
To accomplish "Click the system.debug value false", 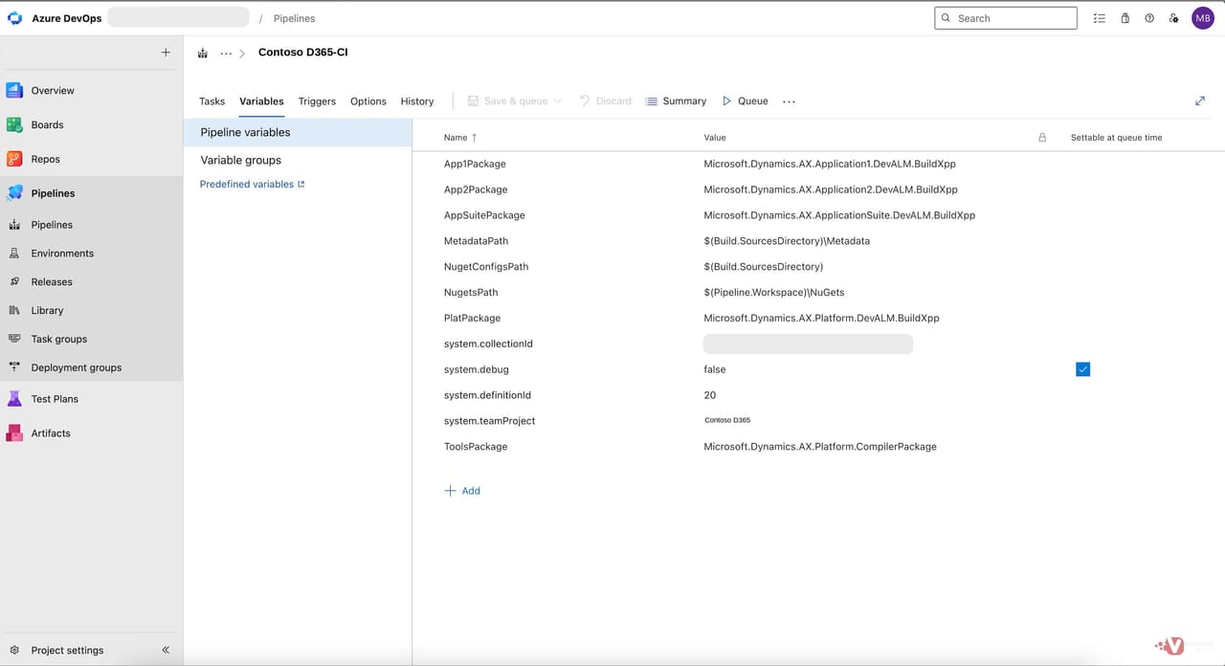I will click(715, 369).
